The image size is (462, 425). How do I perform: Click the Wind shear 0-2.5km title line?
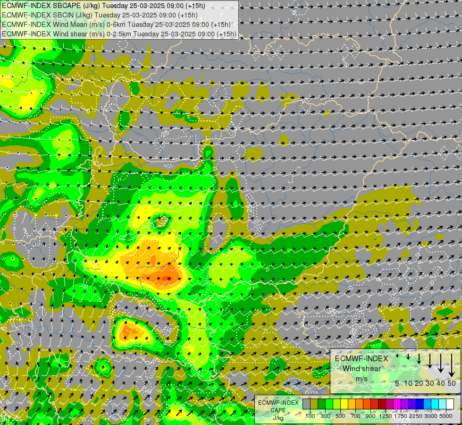(119, 34)
